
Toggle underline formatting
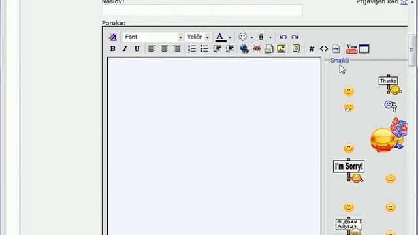tap(137, 49)
